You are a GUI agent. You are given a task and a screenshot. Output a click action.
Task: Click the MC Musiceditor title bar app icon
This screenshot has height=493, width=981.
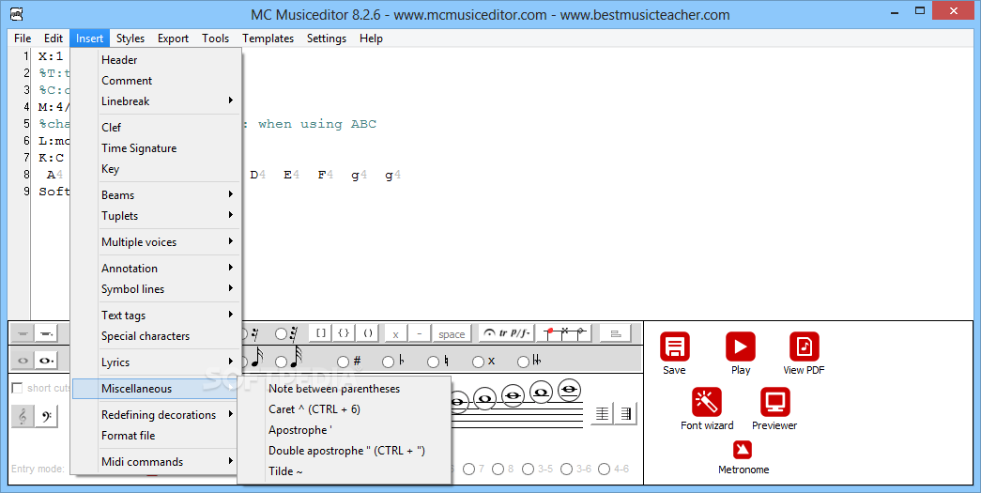tap(17, 14)
